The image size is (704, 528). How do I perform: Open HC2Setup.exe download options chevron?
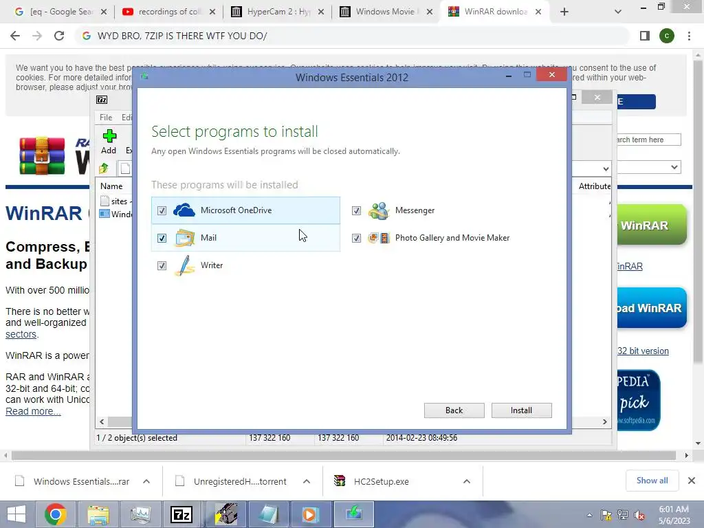[x=467, y=481]
